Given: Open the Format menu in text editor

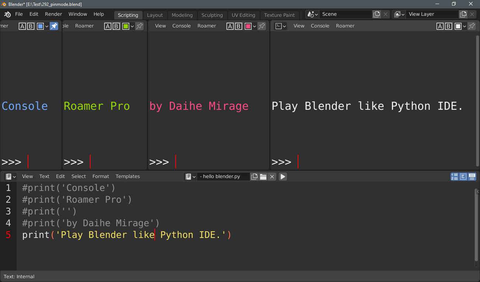Looking at the screenshot, I should [101, 177].
